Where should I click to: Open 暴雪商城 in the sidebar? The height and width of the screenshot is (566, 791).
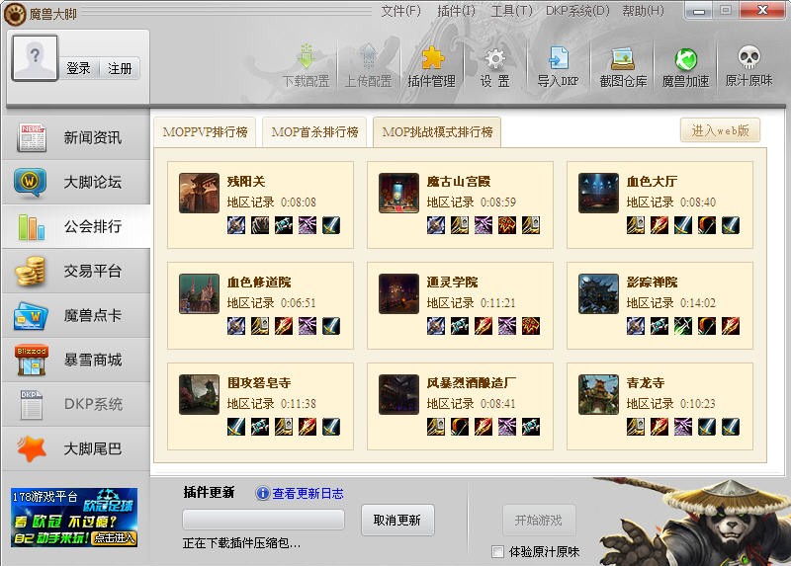point(76,361)
